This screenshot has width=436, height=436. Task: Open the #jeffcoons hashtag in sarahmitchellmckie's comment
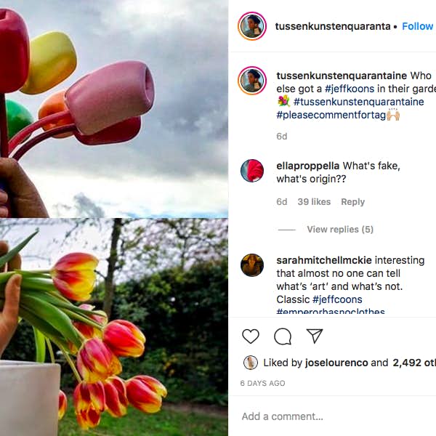click(x=337, y=299)
